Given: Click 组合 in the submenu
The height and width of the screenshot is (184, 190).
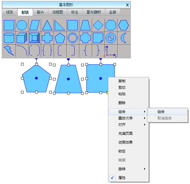Looking at the screenshot, I should [161, 112].
